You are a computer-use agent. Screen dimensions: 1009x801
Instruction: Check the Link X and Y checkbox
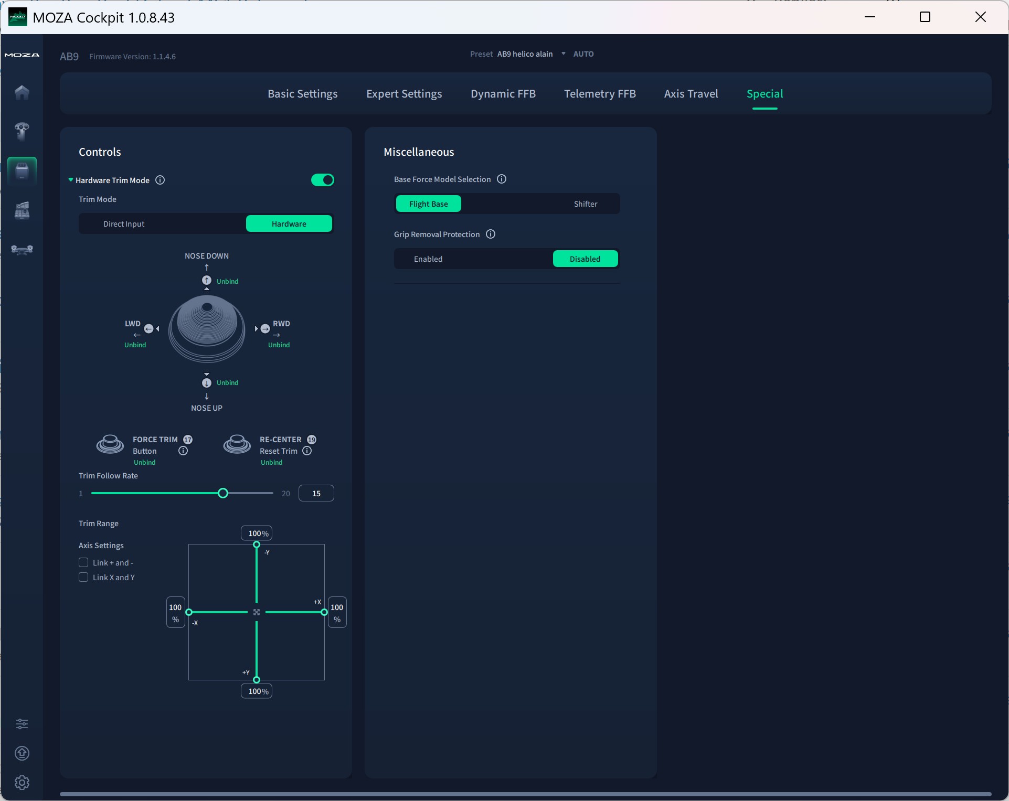(83, 577)
